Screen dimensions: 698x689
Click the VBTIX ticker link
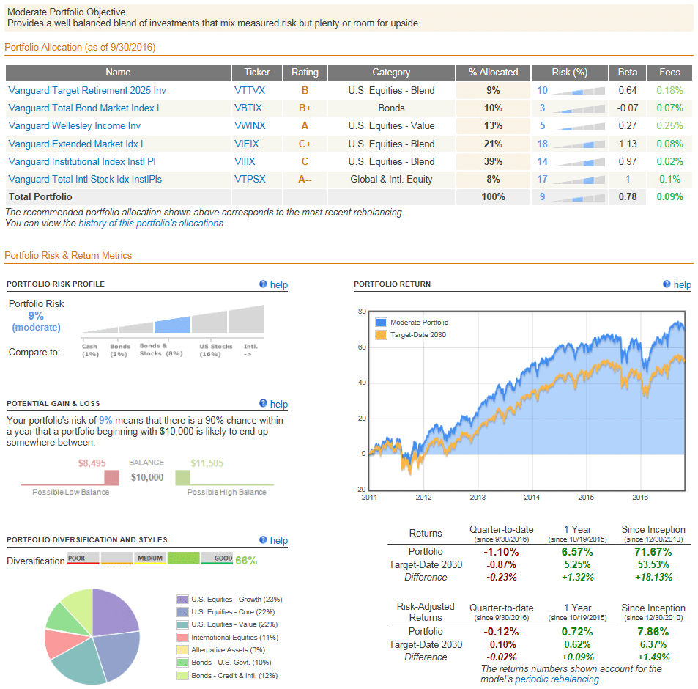248,108
